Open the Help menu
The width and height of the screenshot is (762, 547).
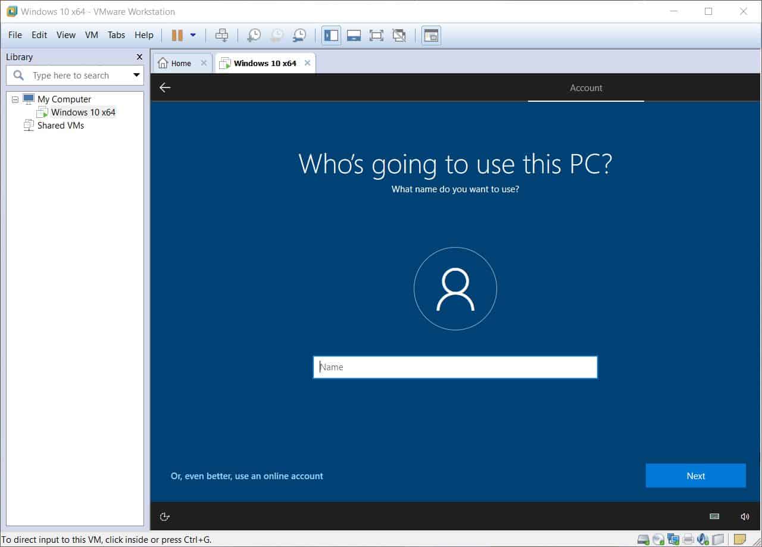(144, 35)
